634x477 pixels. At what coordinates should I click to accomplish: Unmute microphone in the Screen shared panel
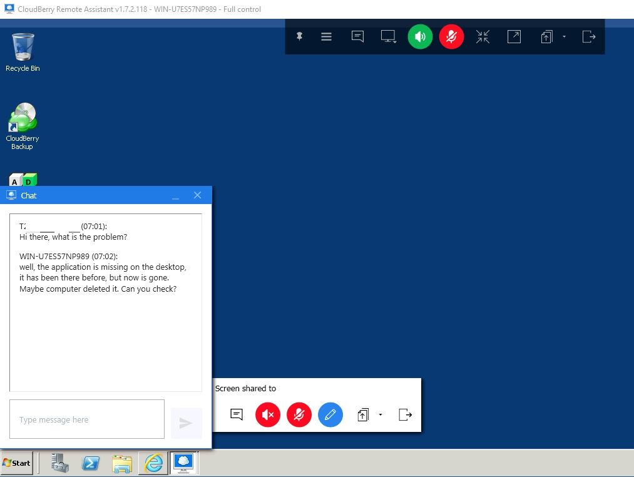pos(299,414)
